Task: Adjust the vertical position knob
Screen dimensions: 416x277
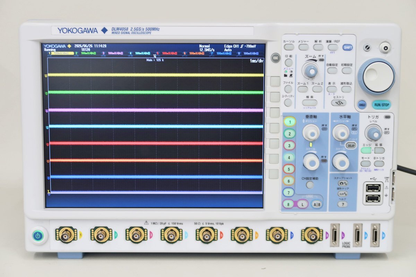Action: [311, 133]
